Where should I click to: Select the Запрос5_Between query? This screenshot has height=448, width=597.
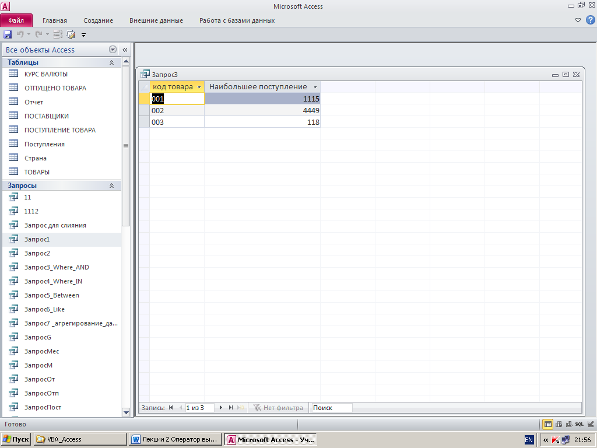tap(62, 295)
